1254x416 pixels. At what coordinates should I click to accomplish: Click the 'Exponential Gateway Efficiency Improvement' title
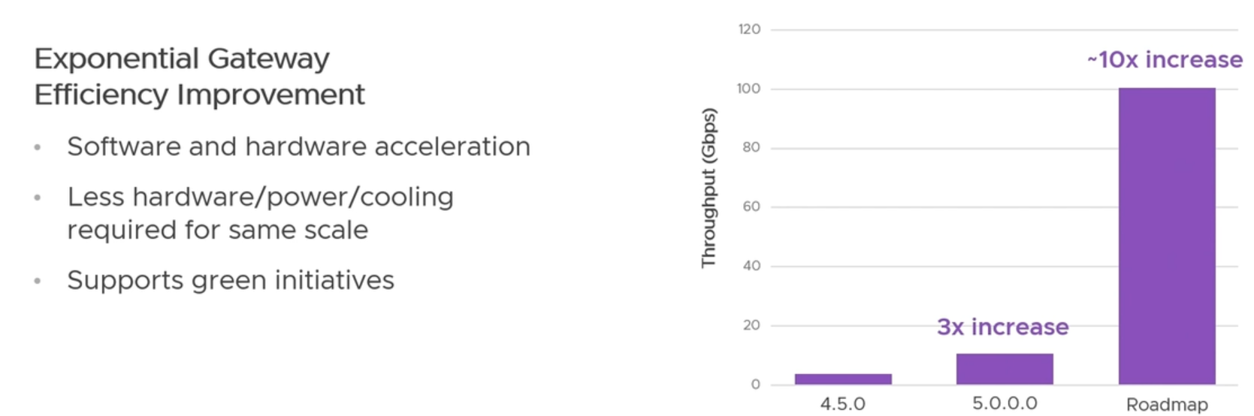click(200, 77)
